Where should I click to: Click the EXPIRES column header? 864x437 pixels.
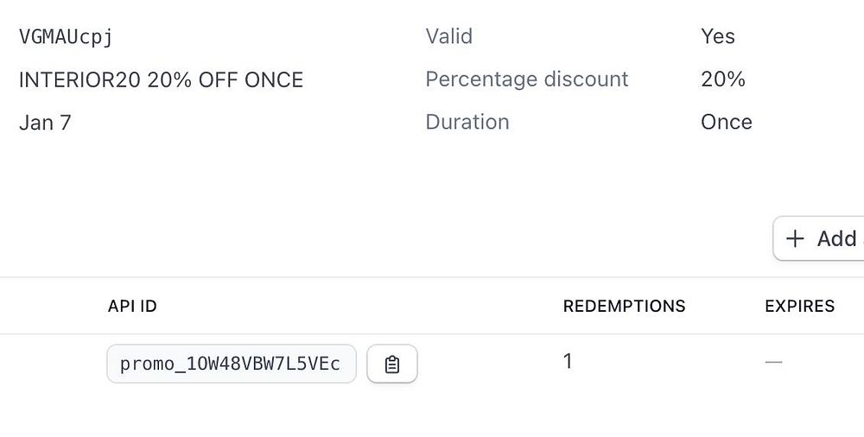point(799,307)
